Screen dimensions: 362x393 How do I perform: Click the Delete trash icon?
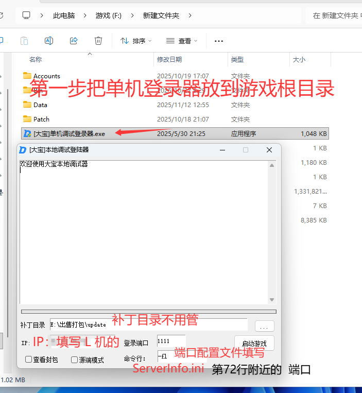(x=98, y=41)
